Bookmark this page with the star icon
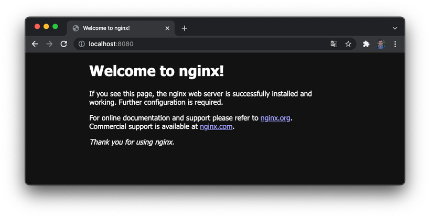 [x=348, y=44]
